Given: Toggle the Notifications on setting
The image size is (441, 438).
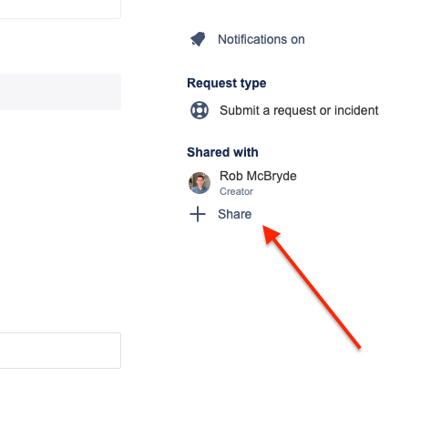Looking at the screenshot, I should click(x=247, y=39).
